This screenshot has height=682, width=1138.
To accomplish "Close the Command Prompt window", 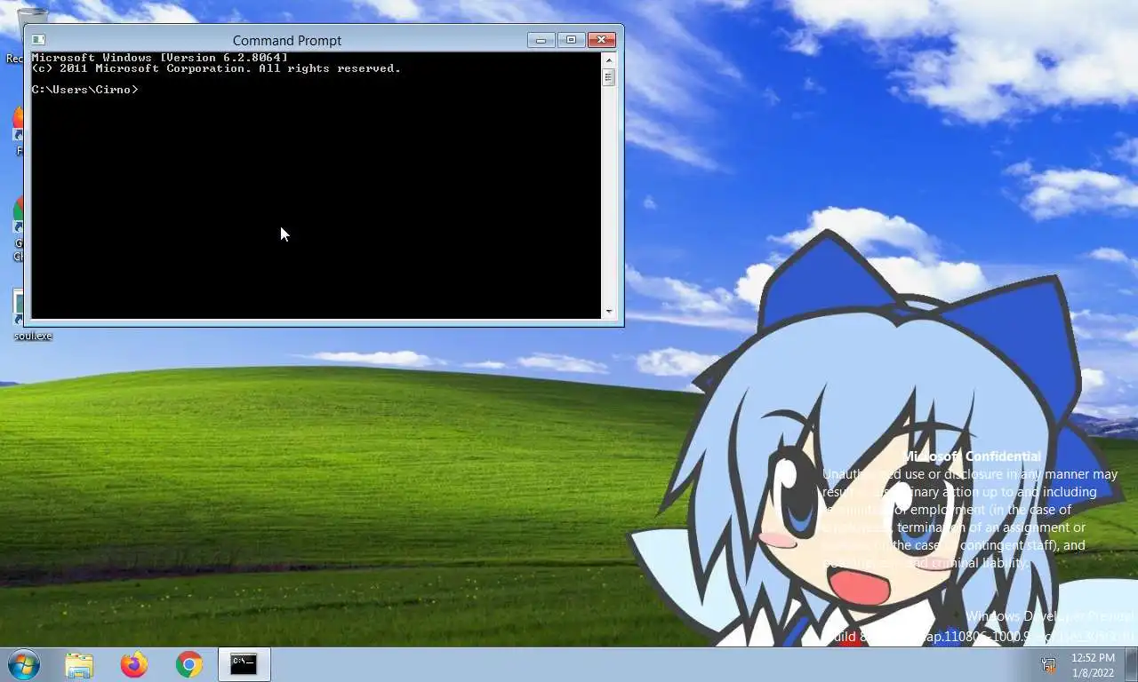I will (601, 40).
